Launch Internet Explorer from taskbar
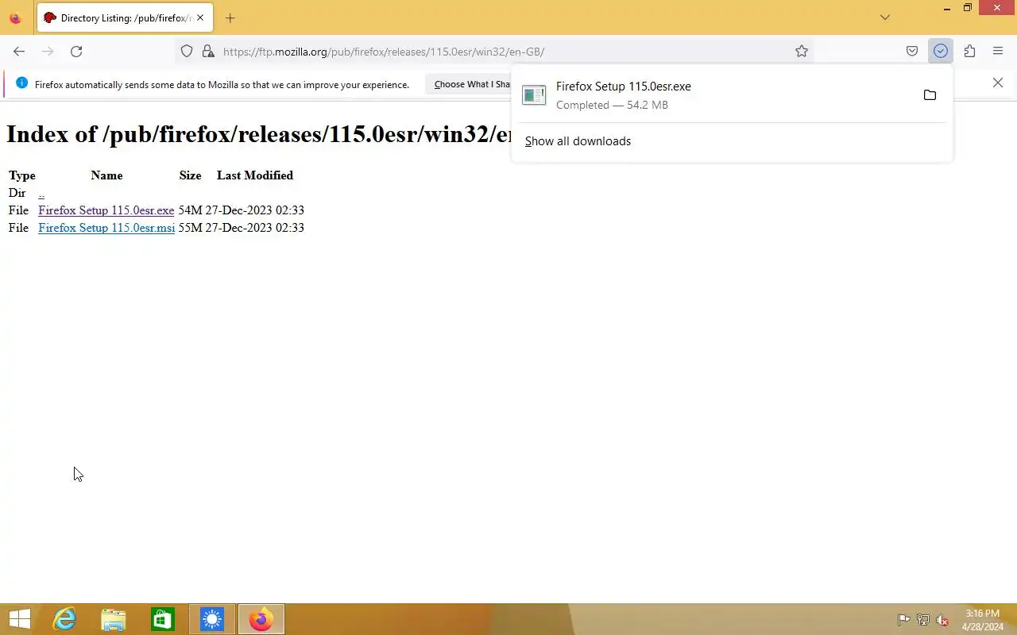 point(64,619)
